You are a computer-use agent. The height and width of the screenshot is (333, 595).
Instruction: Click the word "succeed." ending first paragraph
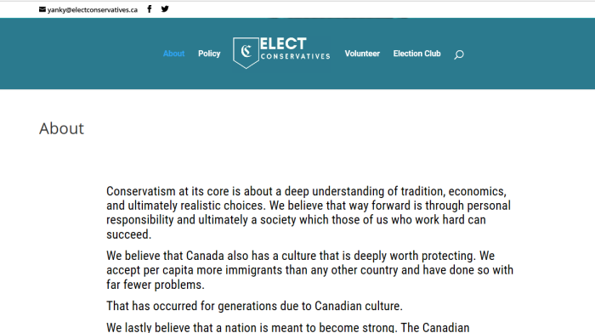128,234
